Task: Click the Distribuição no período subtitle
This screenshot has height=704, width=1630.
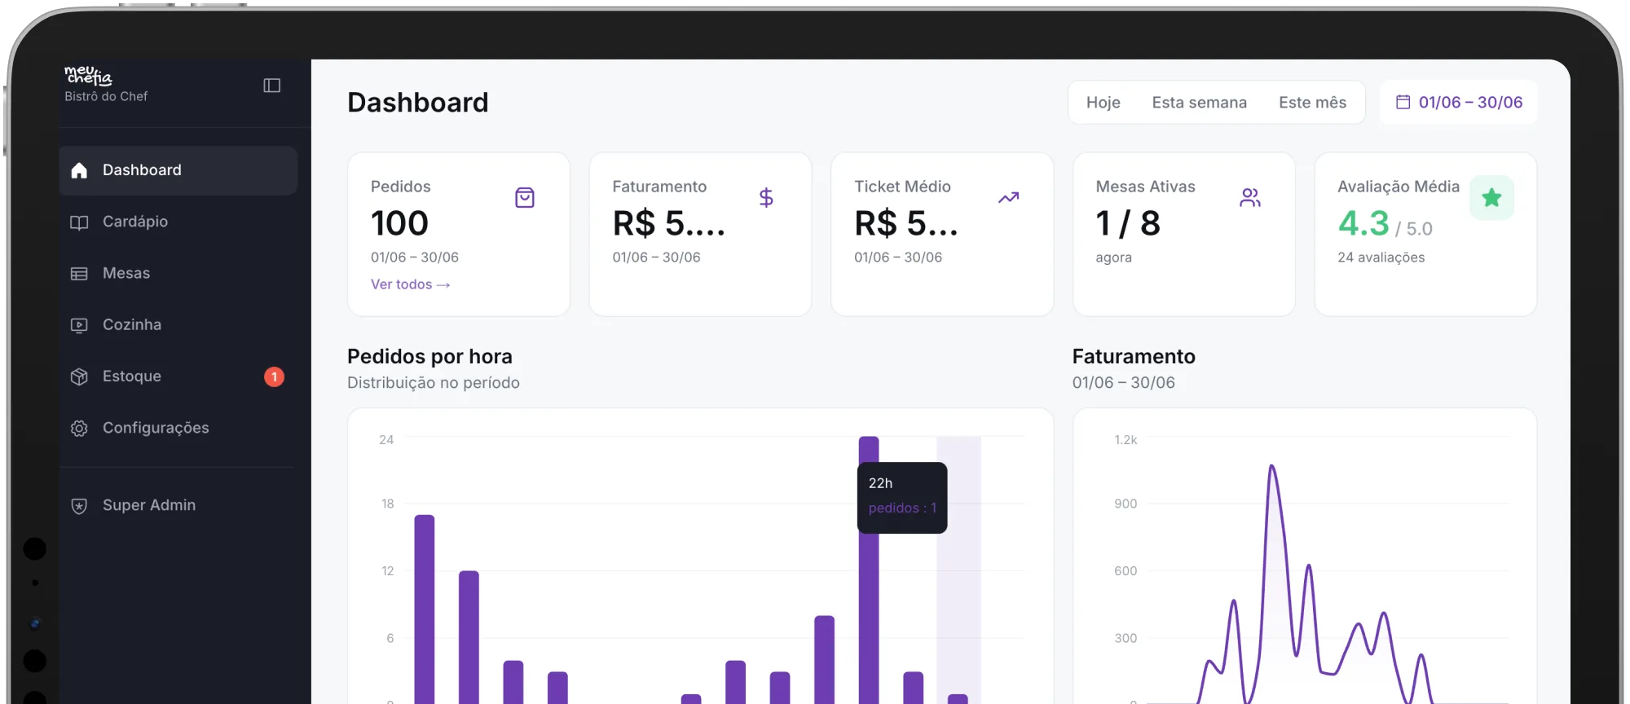Action: click(x=434, y=382)
